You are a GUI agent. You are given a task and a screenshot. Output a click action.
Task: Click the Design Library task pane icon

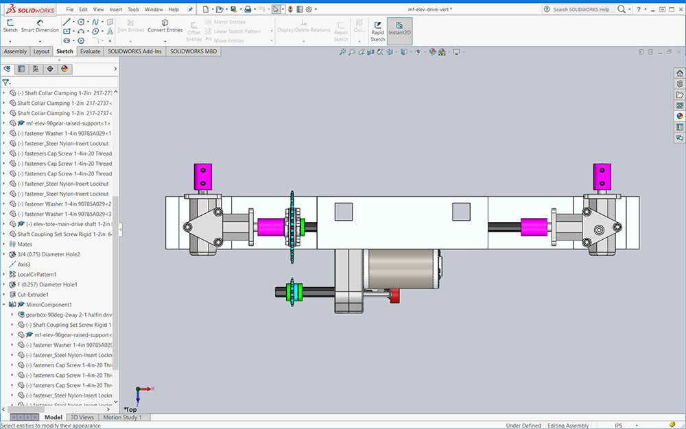[679, 84]
